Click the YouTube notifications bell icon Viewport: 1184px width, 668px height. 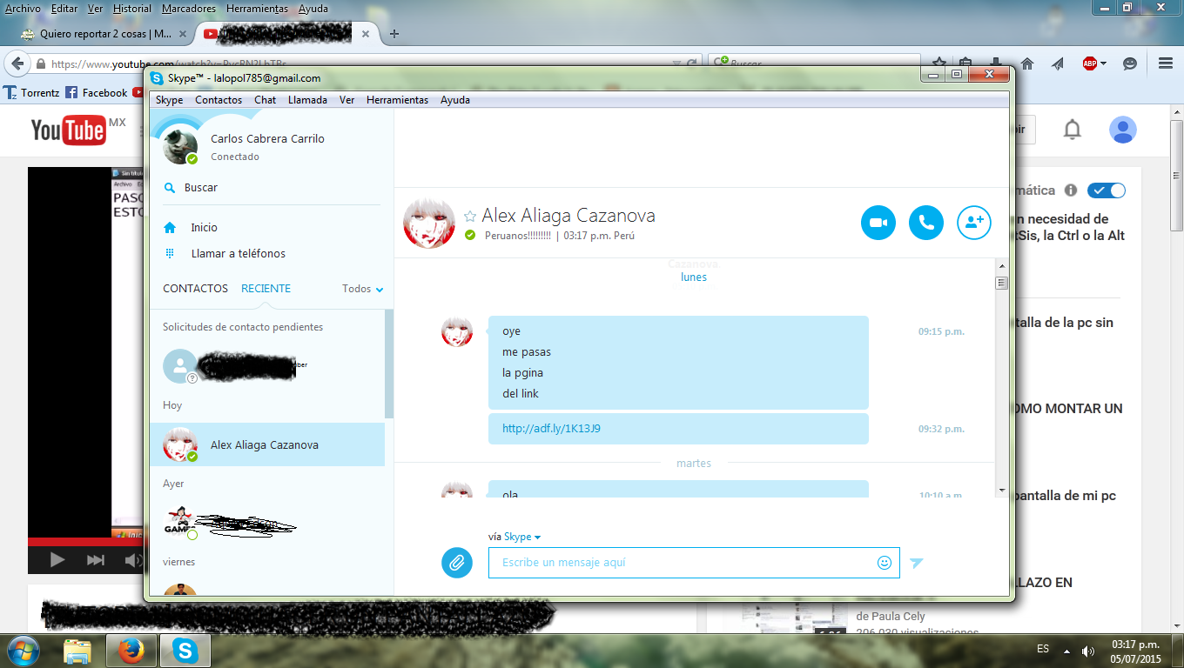1073,130
